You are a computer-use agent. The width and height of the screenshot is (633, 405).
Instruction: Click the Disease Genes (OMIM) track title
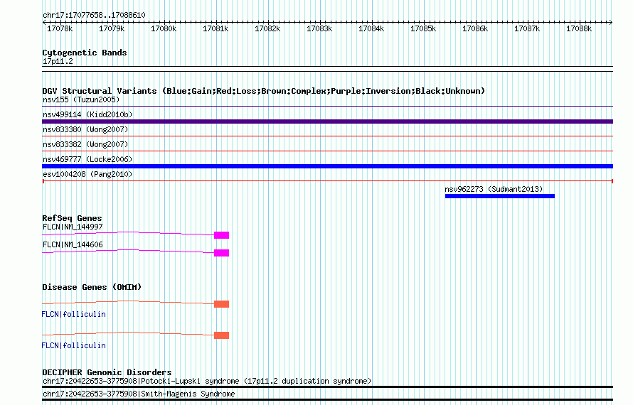pos(92,287)
